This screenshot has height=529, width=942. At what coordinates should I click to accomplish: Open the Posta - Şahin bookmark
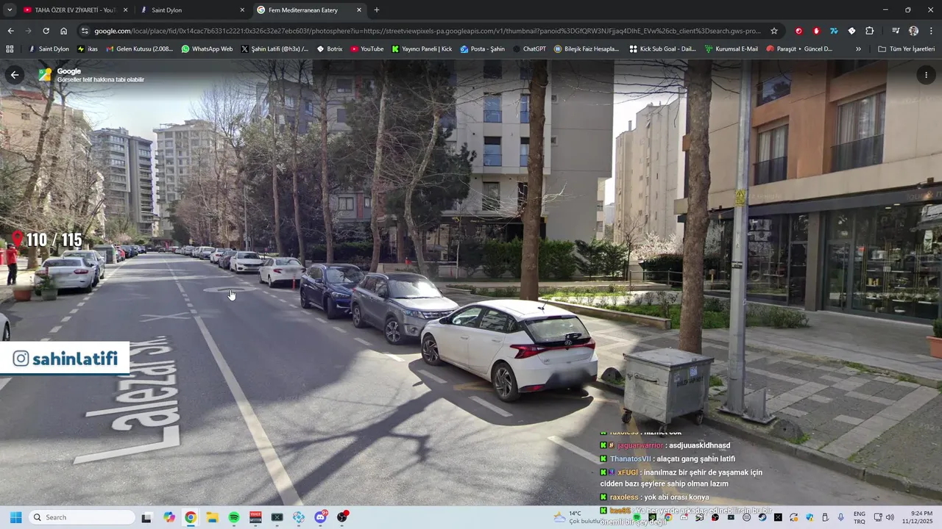pyautogui.click(x=483, y=49)
